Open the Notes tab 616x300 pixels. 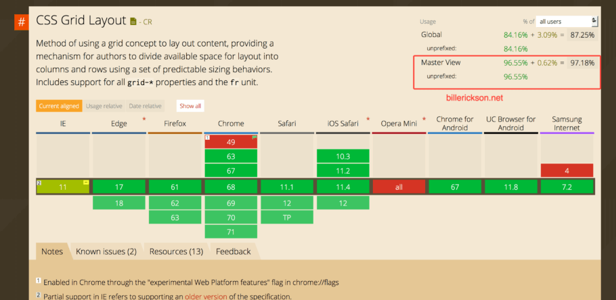pyautogui.click(x=52, y=251)
